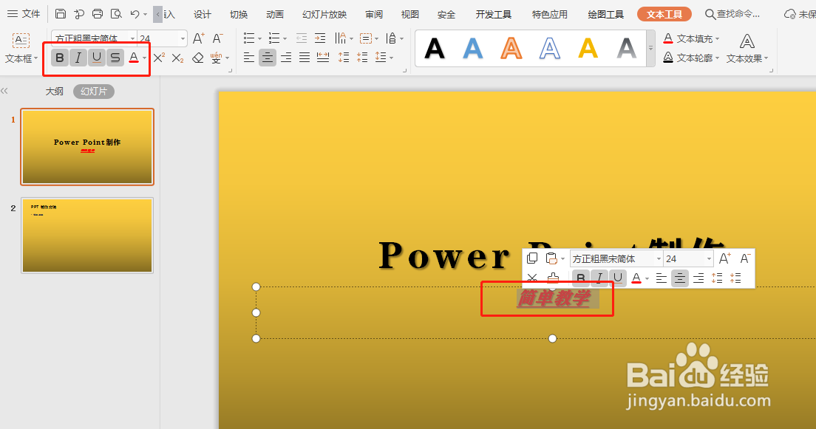
Task: Switch to the 开发工具 ribbon tab
Action: pyautogui.click(x=493, y=15)
